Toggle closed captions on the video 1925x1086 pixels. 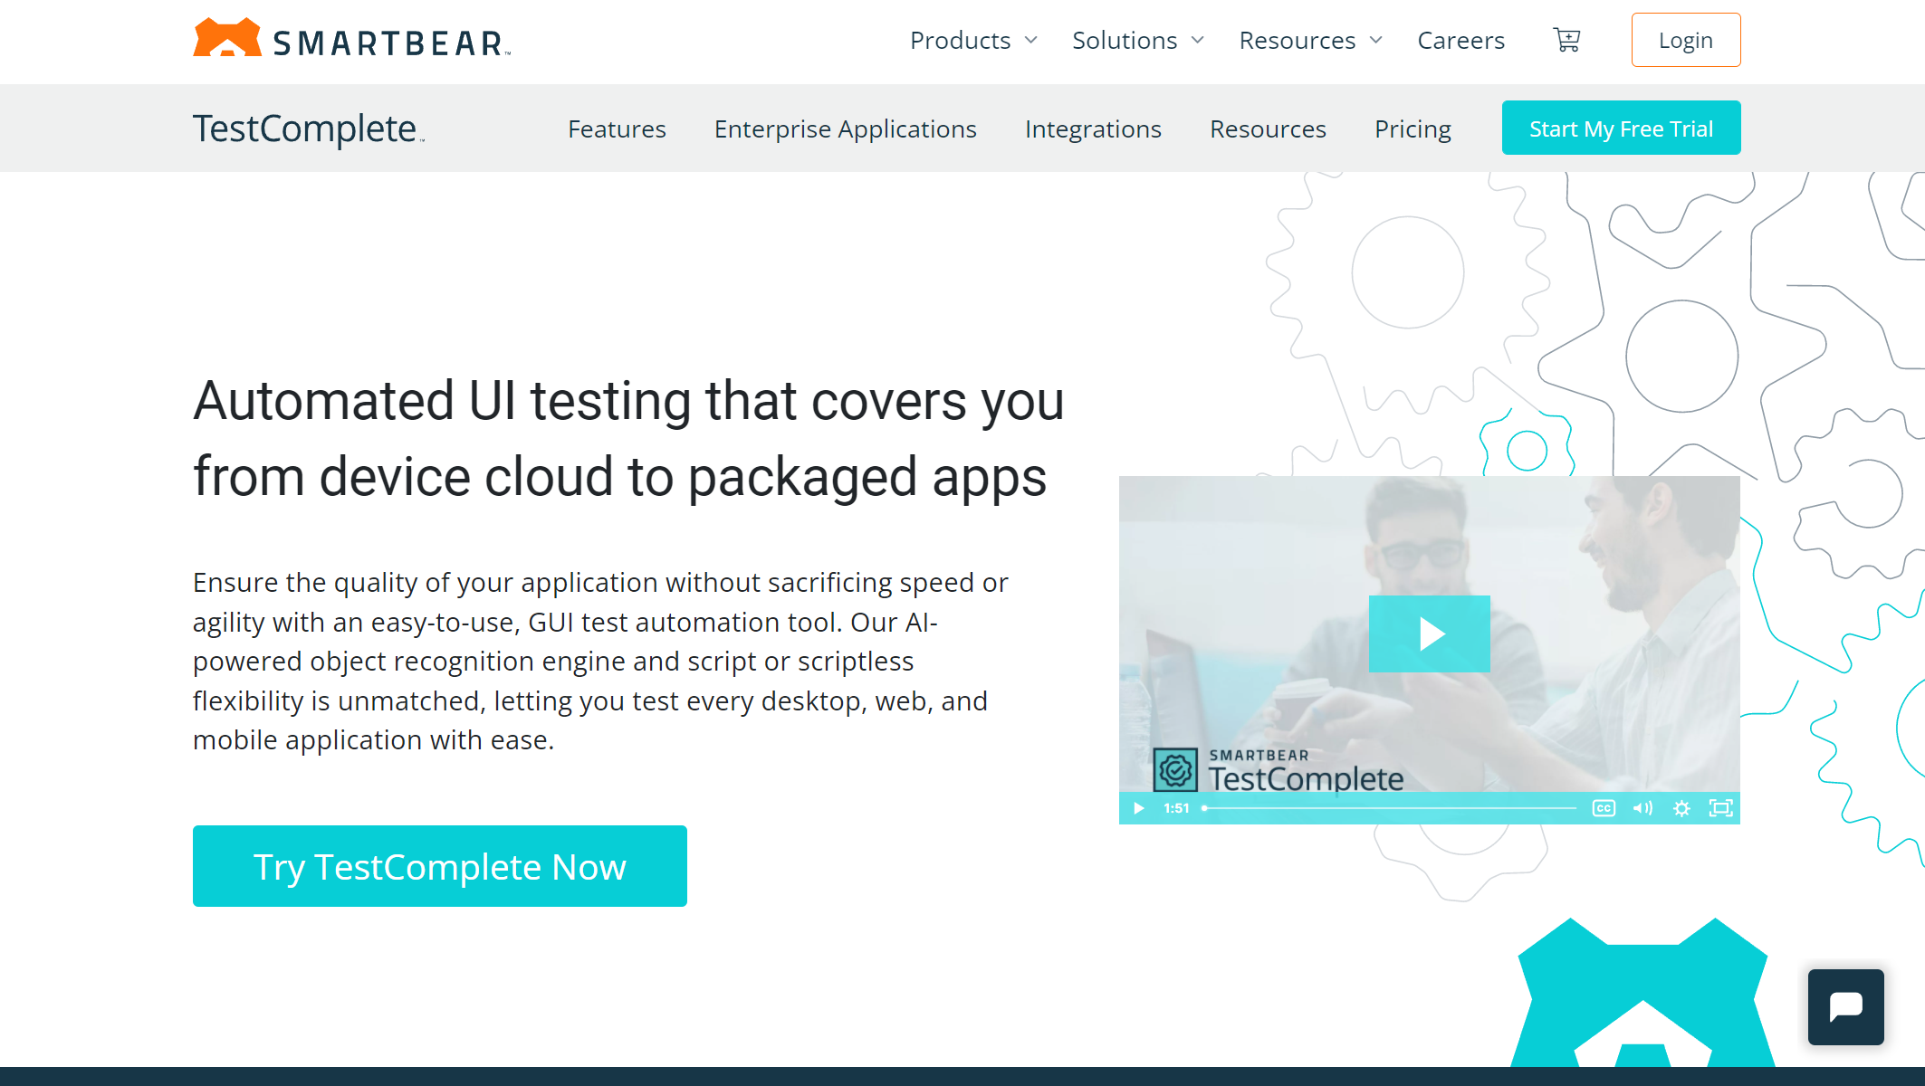click(1604, 808)
